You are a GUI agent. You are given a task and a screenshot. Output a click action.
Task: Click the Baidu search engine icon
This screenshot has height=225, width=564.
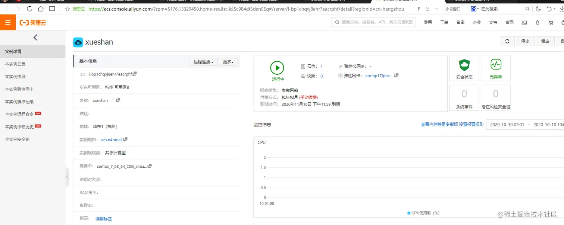pos(474,9)
